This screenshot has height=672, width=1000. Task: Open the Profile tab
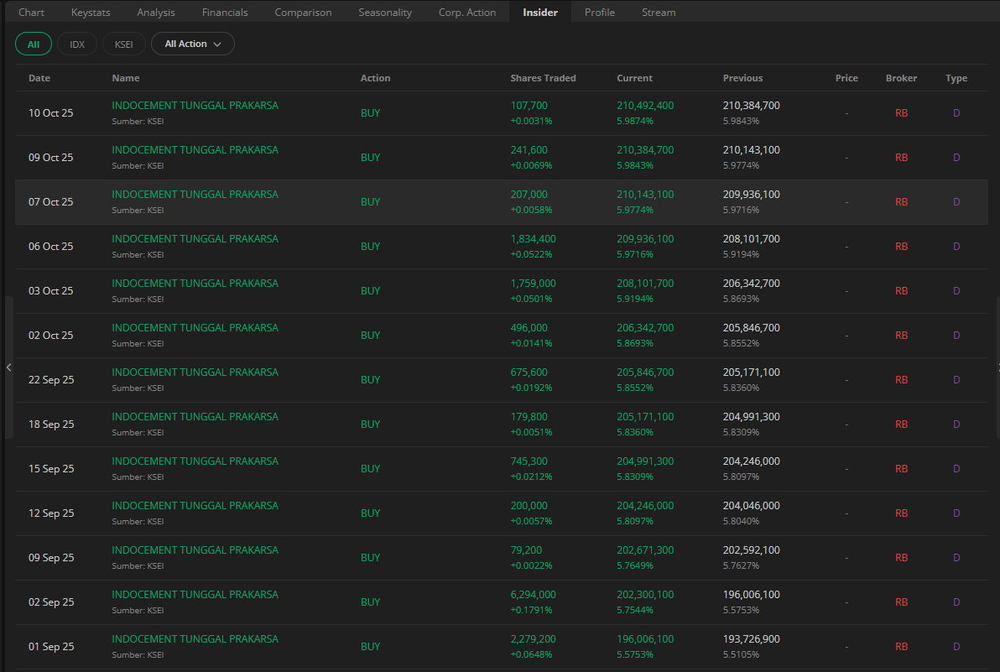[x=600, y=13]
